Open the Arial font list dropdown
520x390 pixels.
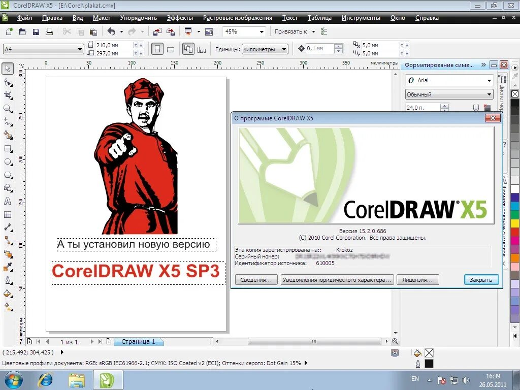489,80
